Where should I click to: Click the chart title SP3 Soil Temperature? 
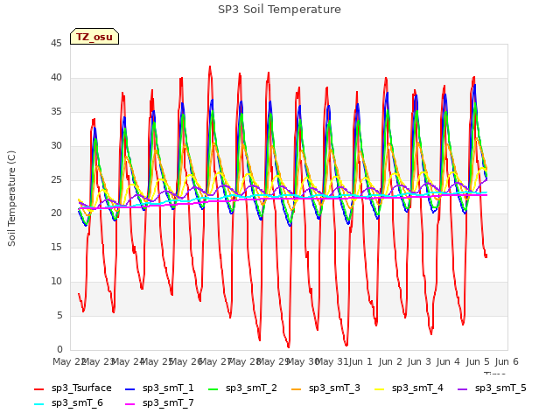pos(279,10)
